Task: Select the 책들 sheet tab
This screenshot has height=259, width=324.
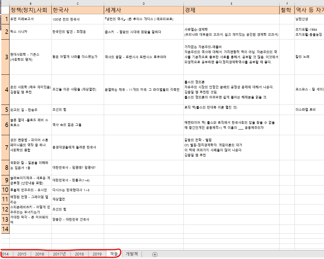Action: [x=114, y=254]
